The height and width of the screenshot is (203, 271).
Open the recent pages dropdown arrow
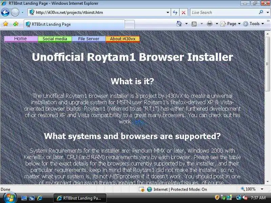pyautogui.click(x=22, y=13)
